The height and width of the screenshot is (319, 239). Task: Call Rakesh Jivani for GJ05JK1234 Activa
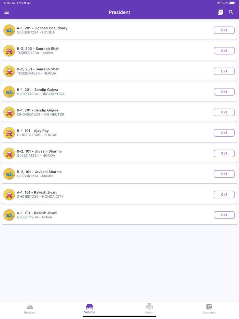coord(224,215)
